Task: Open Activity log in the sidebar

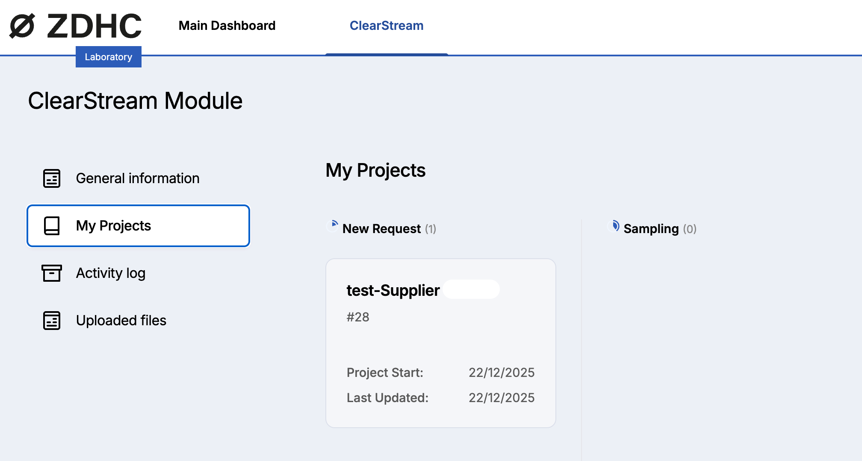Action: pyautogui.click(x=111, y=273)
